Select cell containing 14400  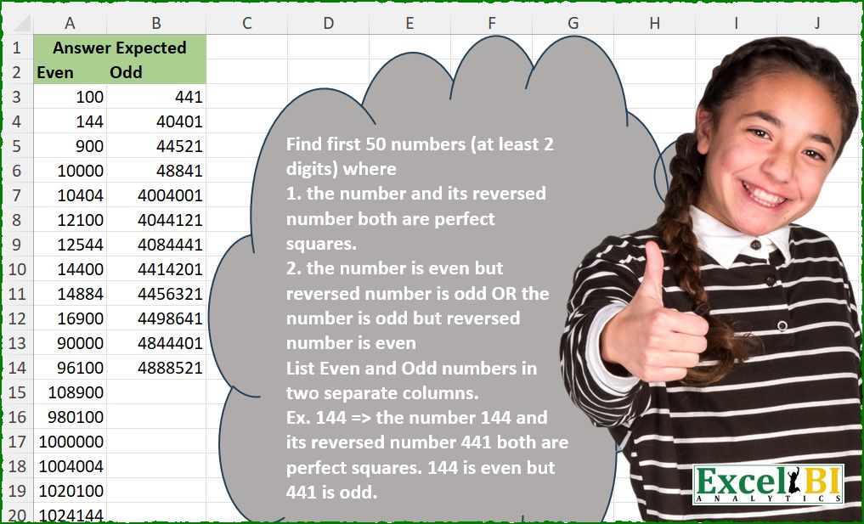pos(70,269)
